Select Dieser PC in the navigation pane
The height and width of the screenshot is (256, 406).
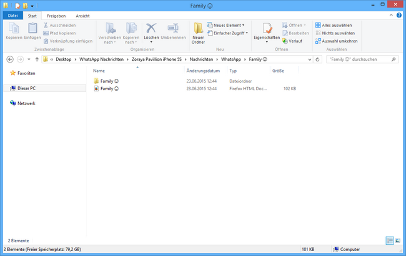click(x=26, y=88)
